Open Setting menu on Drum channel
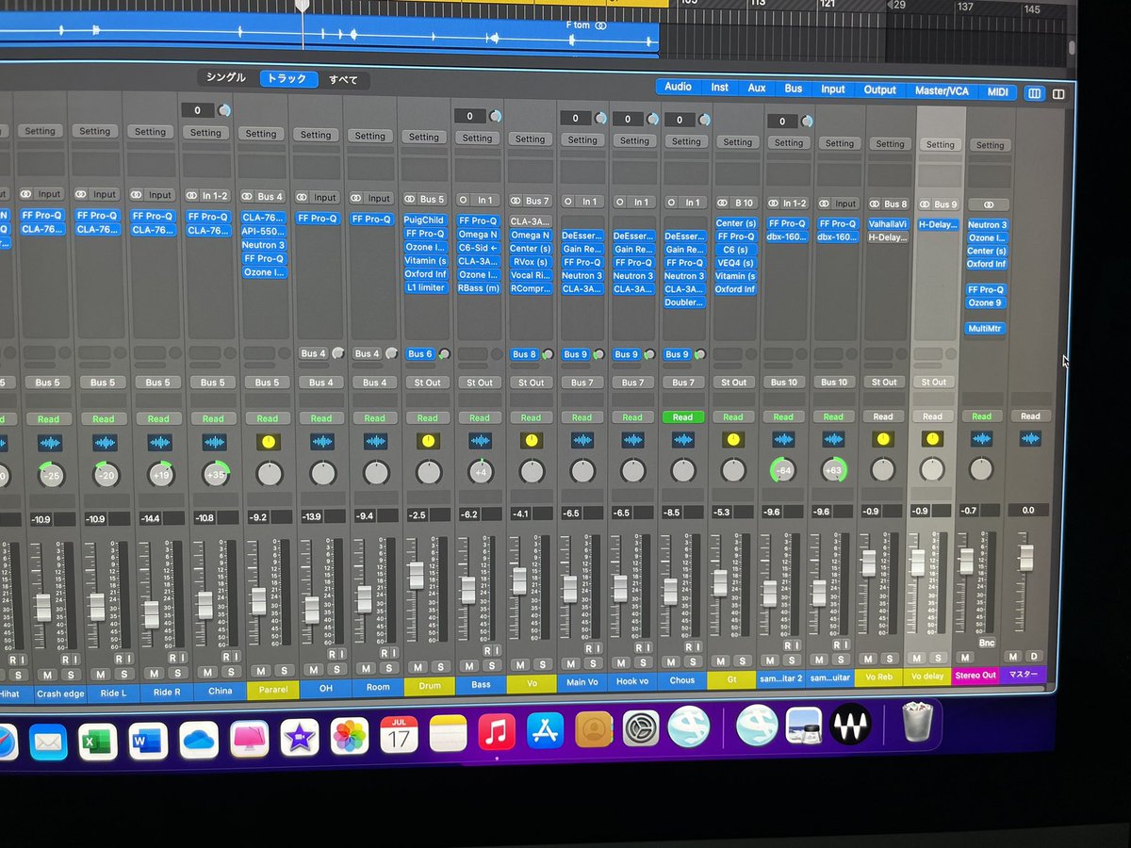 pyautogui.click(x=424, y=138)
